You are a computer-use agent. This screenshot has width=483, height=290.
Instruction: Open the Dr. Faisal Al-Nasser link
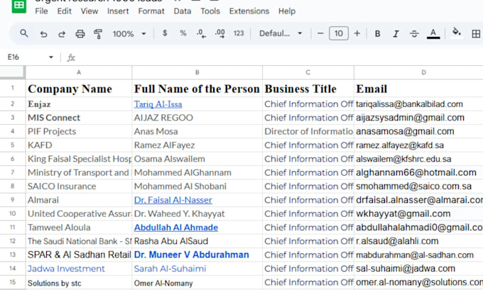pyautogui.click(x=173, y=200)
